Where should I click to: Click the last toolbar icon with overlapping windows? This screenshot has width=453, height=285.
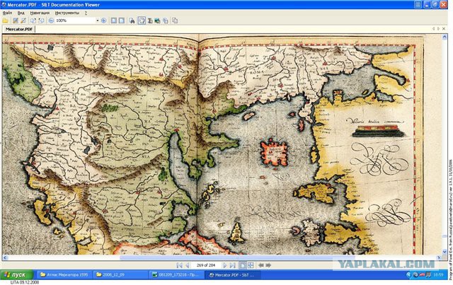(175, 21)
